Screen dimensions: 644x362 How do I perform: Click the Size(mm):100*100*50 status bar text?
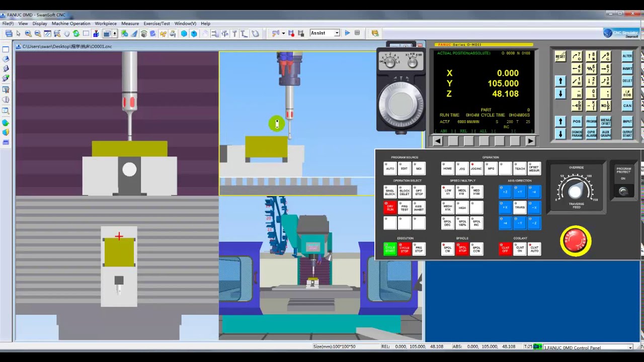(x=335, y=346)
